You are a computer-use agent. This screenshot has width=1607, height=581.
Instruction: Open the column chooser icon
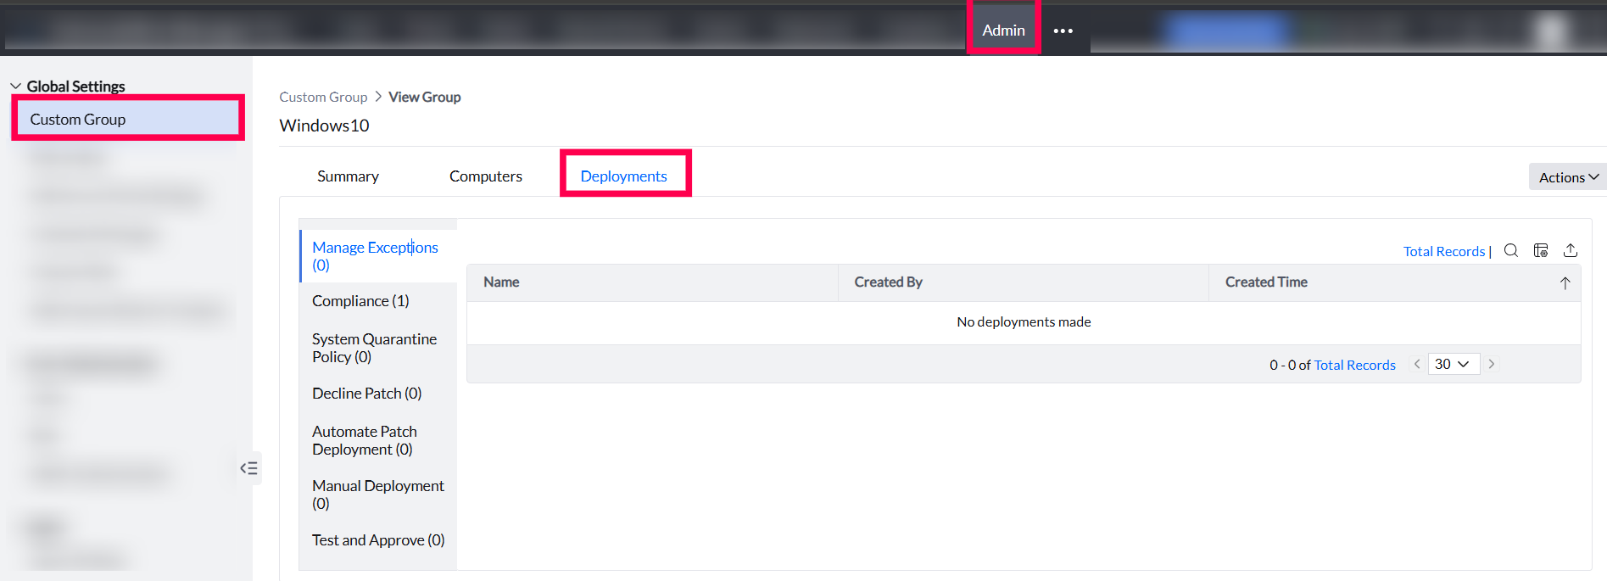point(1541,250)
